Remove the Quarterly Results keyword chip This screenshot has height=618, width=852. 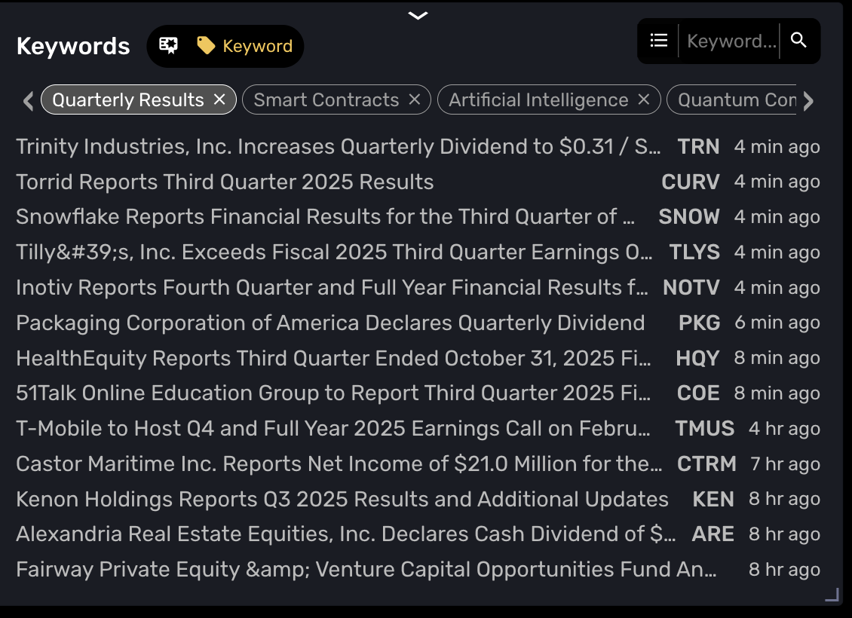(x=219, y=99)
